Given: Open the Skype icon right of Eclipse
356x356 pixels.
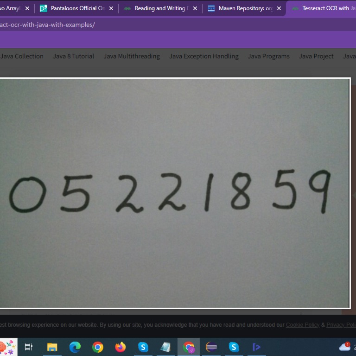Looking at the screenshot, I should pyautogui.click(x=234, y=347).
